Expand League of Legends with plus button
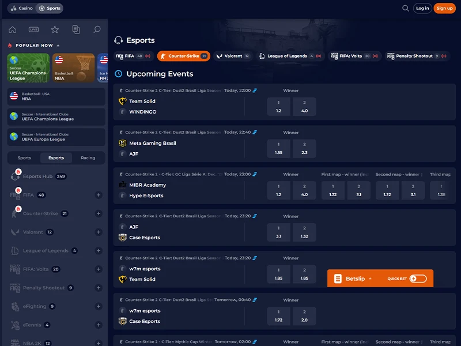Screen dimensions: 461x346 point(99,251)
